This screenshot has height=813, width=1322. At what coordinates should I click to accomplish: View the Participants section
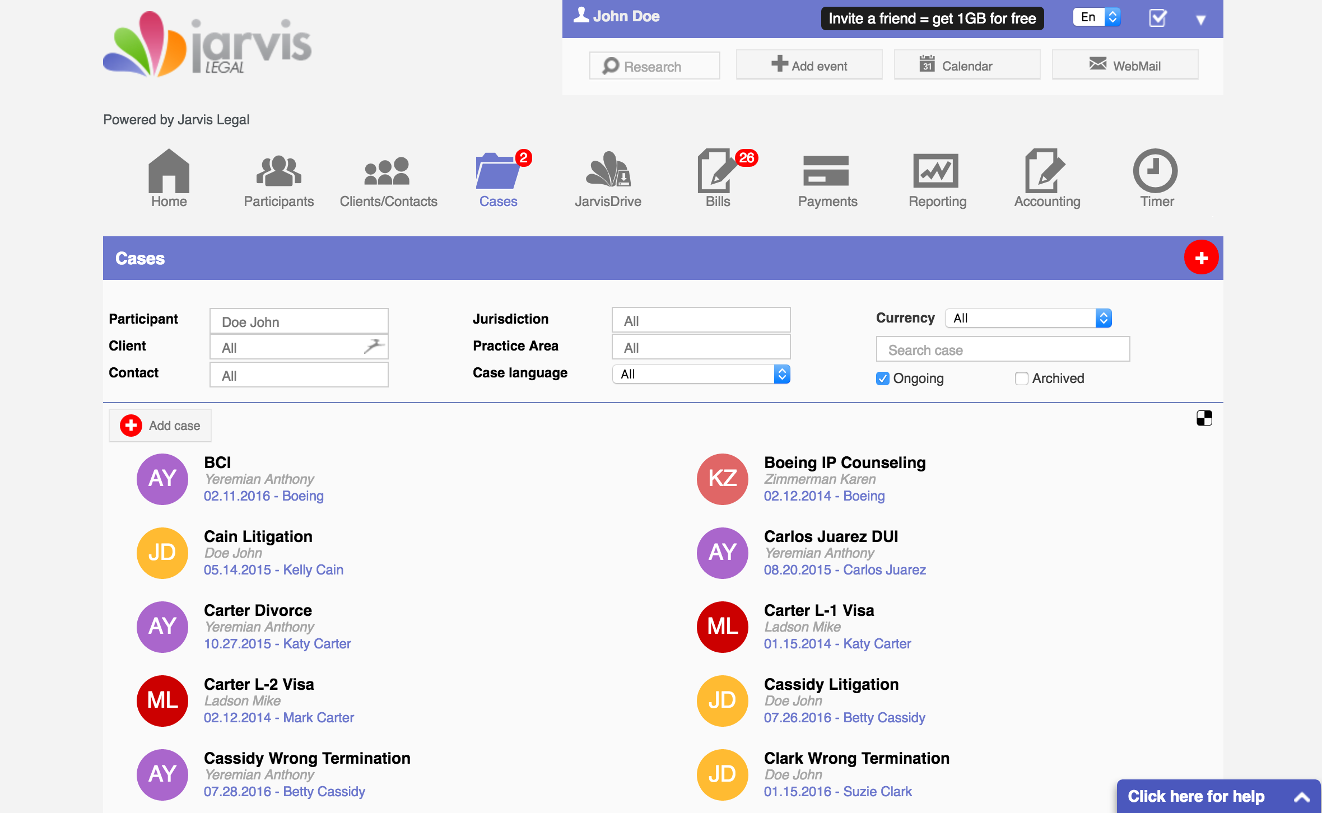point(278,179)
